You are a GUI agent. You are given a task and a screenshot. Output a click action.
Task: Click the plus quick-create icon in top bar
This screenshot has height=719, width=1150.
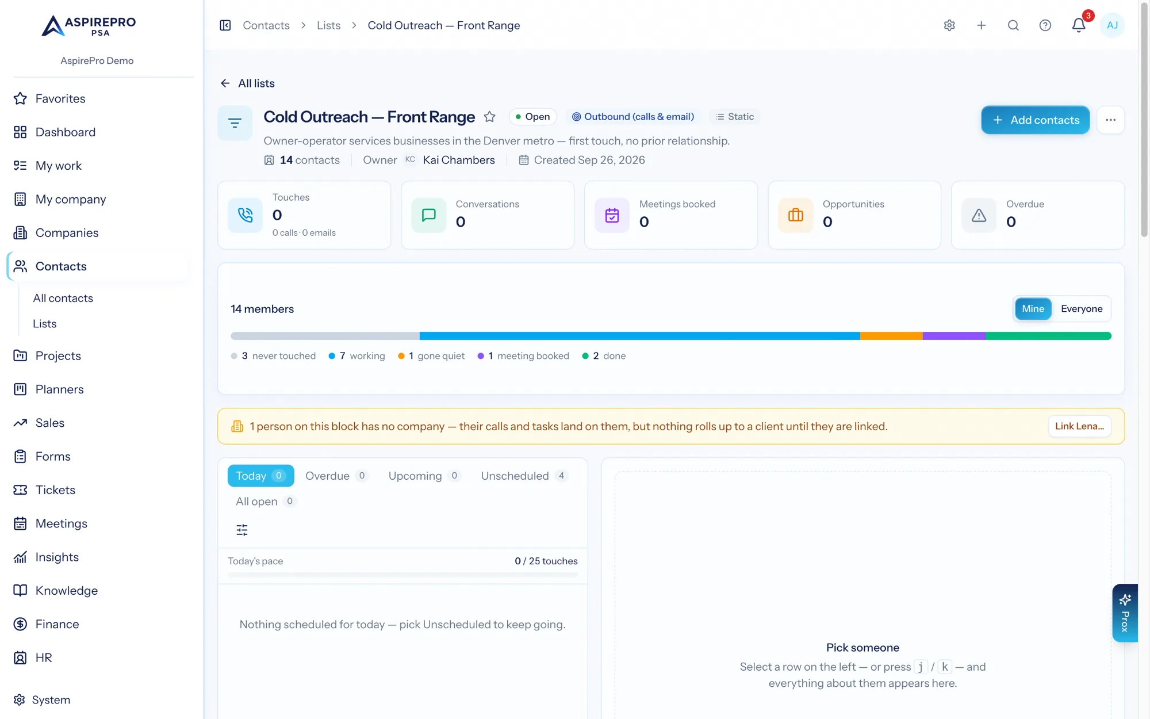click(982, 25)
